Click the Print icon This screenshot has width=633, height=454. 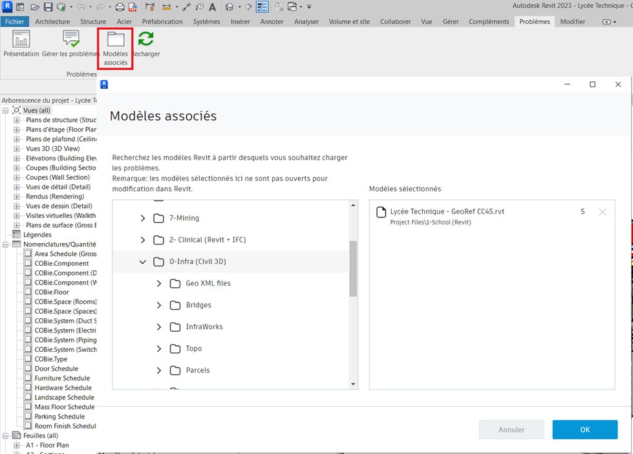[120, 7]
